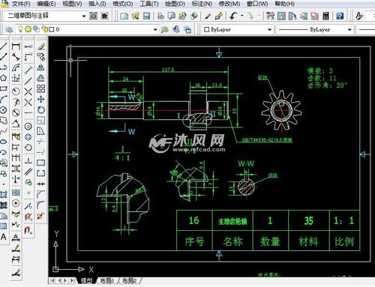
Task: Expand the ByLayer linetype dropdown
Action: pyautogui.click(x=349, y=29)
